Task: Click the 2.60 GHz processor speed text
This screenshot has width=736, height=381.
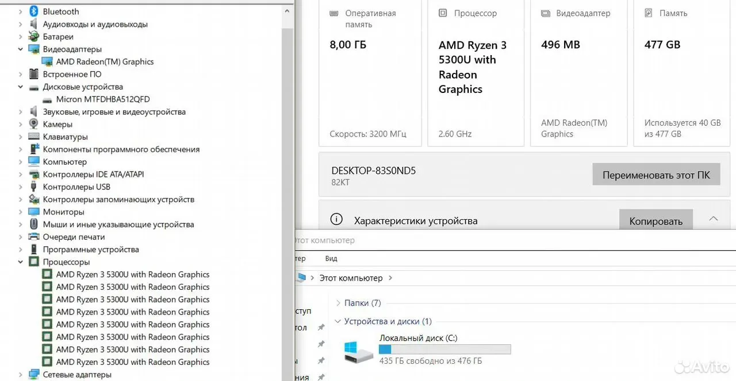Action: click(x=455, y=134)
